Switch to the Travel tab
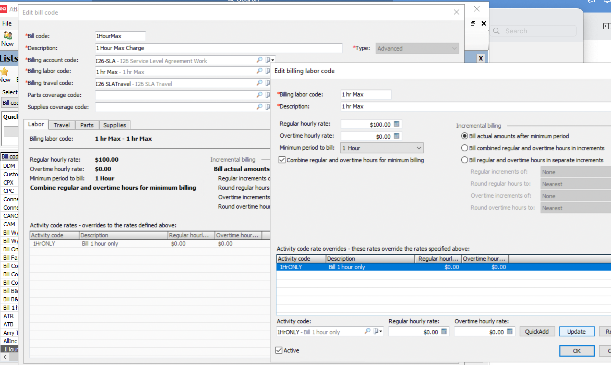 pyautogui.click(x=62, y=125)
